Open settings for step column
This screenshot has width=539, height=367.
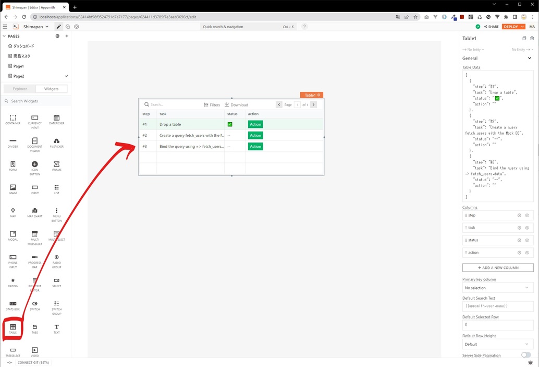click(519, 215)
